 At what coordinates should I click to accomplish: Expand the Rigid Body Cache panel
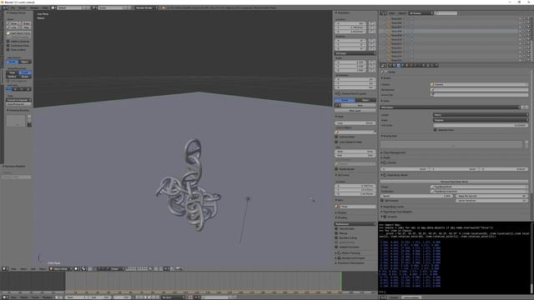(x=393, y=207)
